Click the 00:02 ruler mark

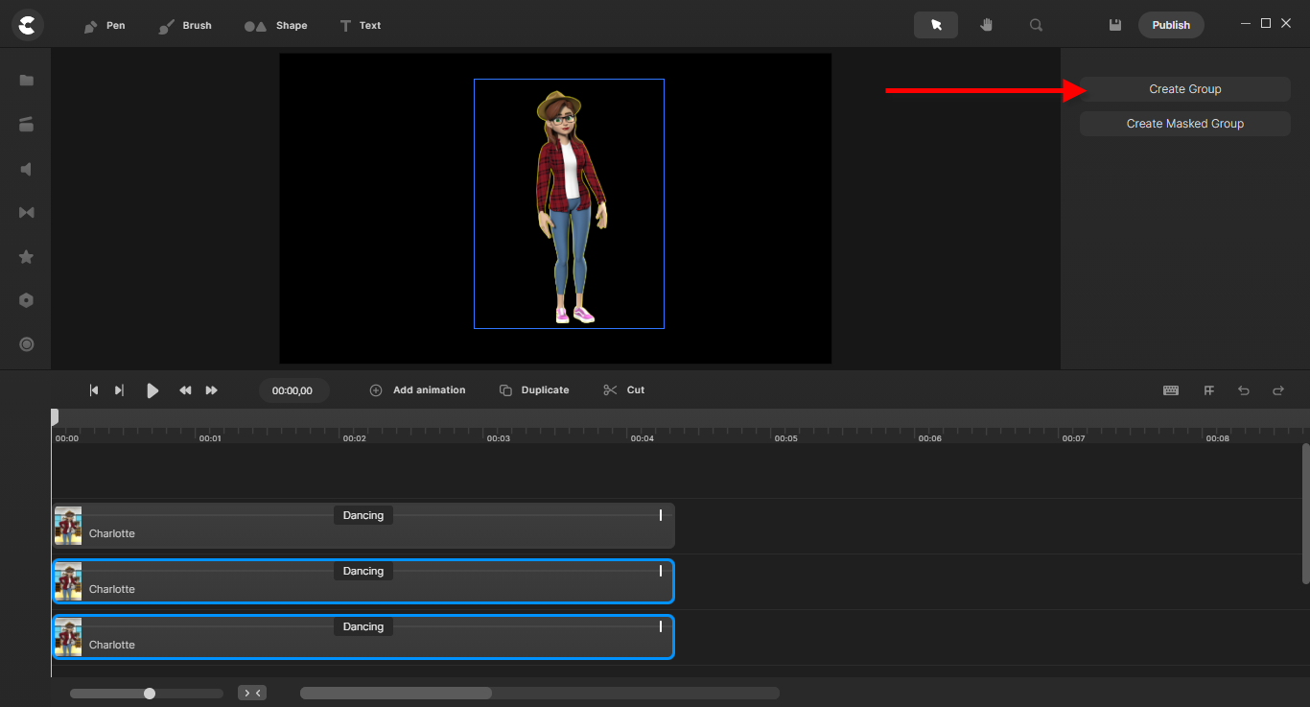[x=354, y=438]
